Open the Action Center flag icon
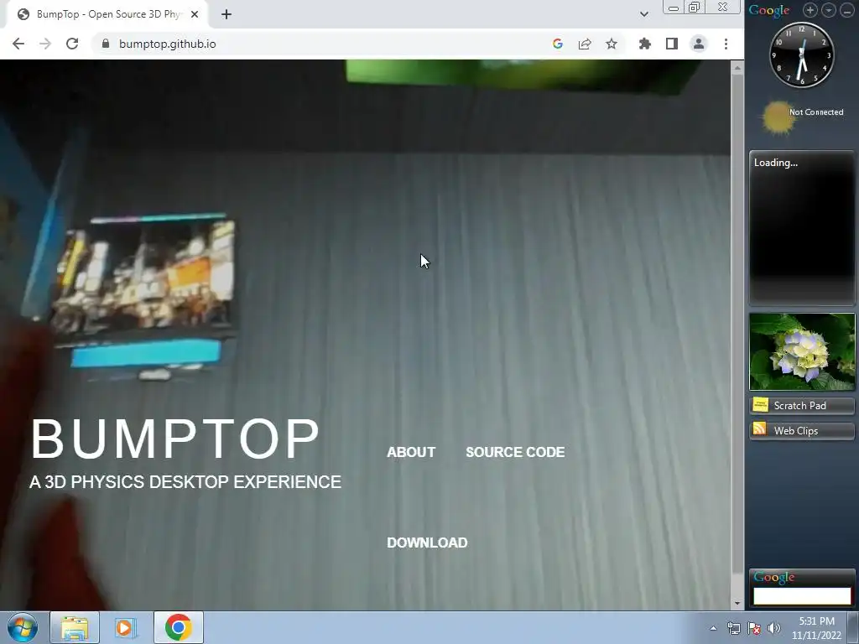Screen dimensions: 859x644 (x=754, y=628)
